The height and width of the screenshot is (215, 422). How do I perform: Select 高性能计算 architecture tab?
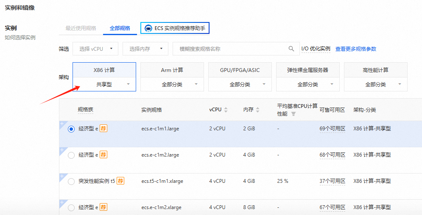click(375, 70)
